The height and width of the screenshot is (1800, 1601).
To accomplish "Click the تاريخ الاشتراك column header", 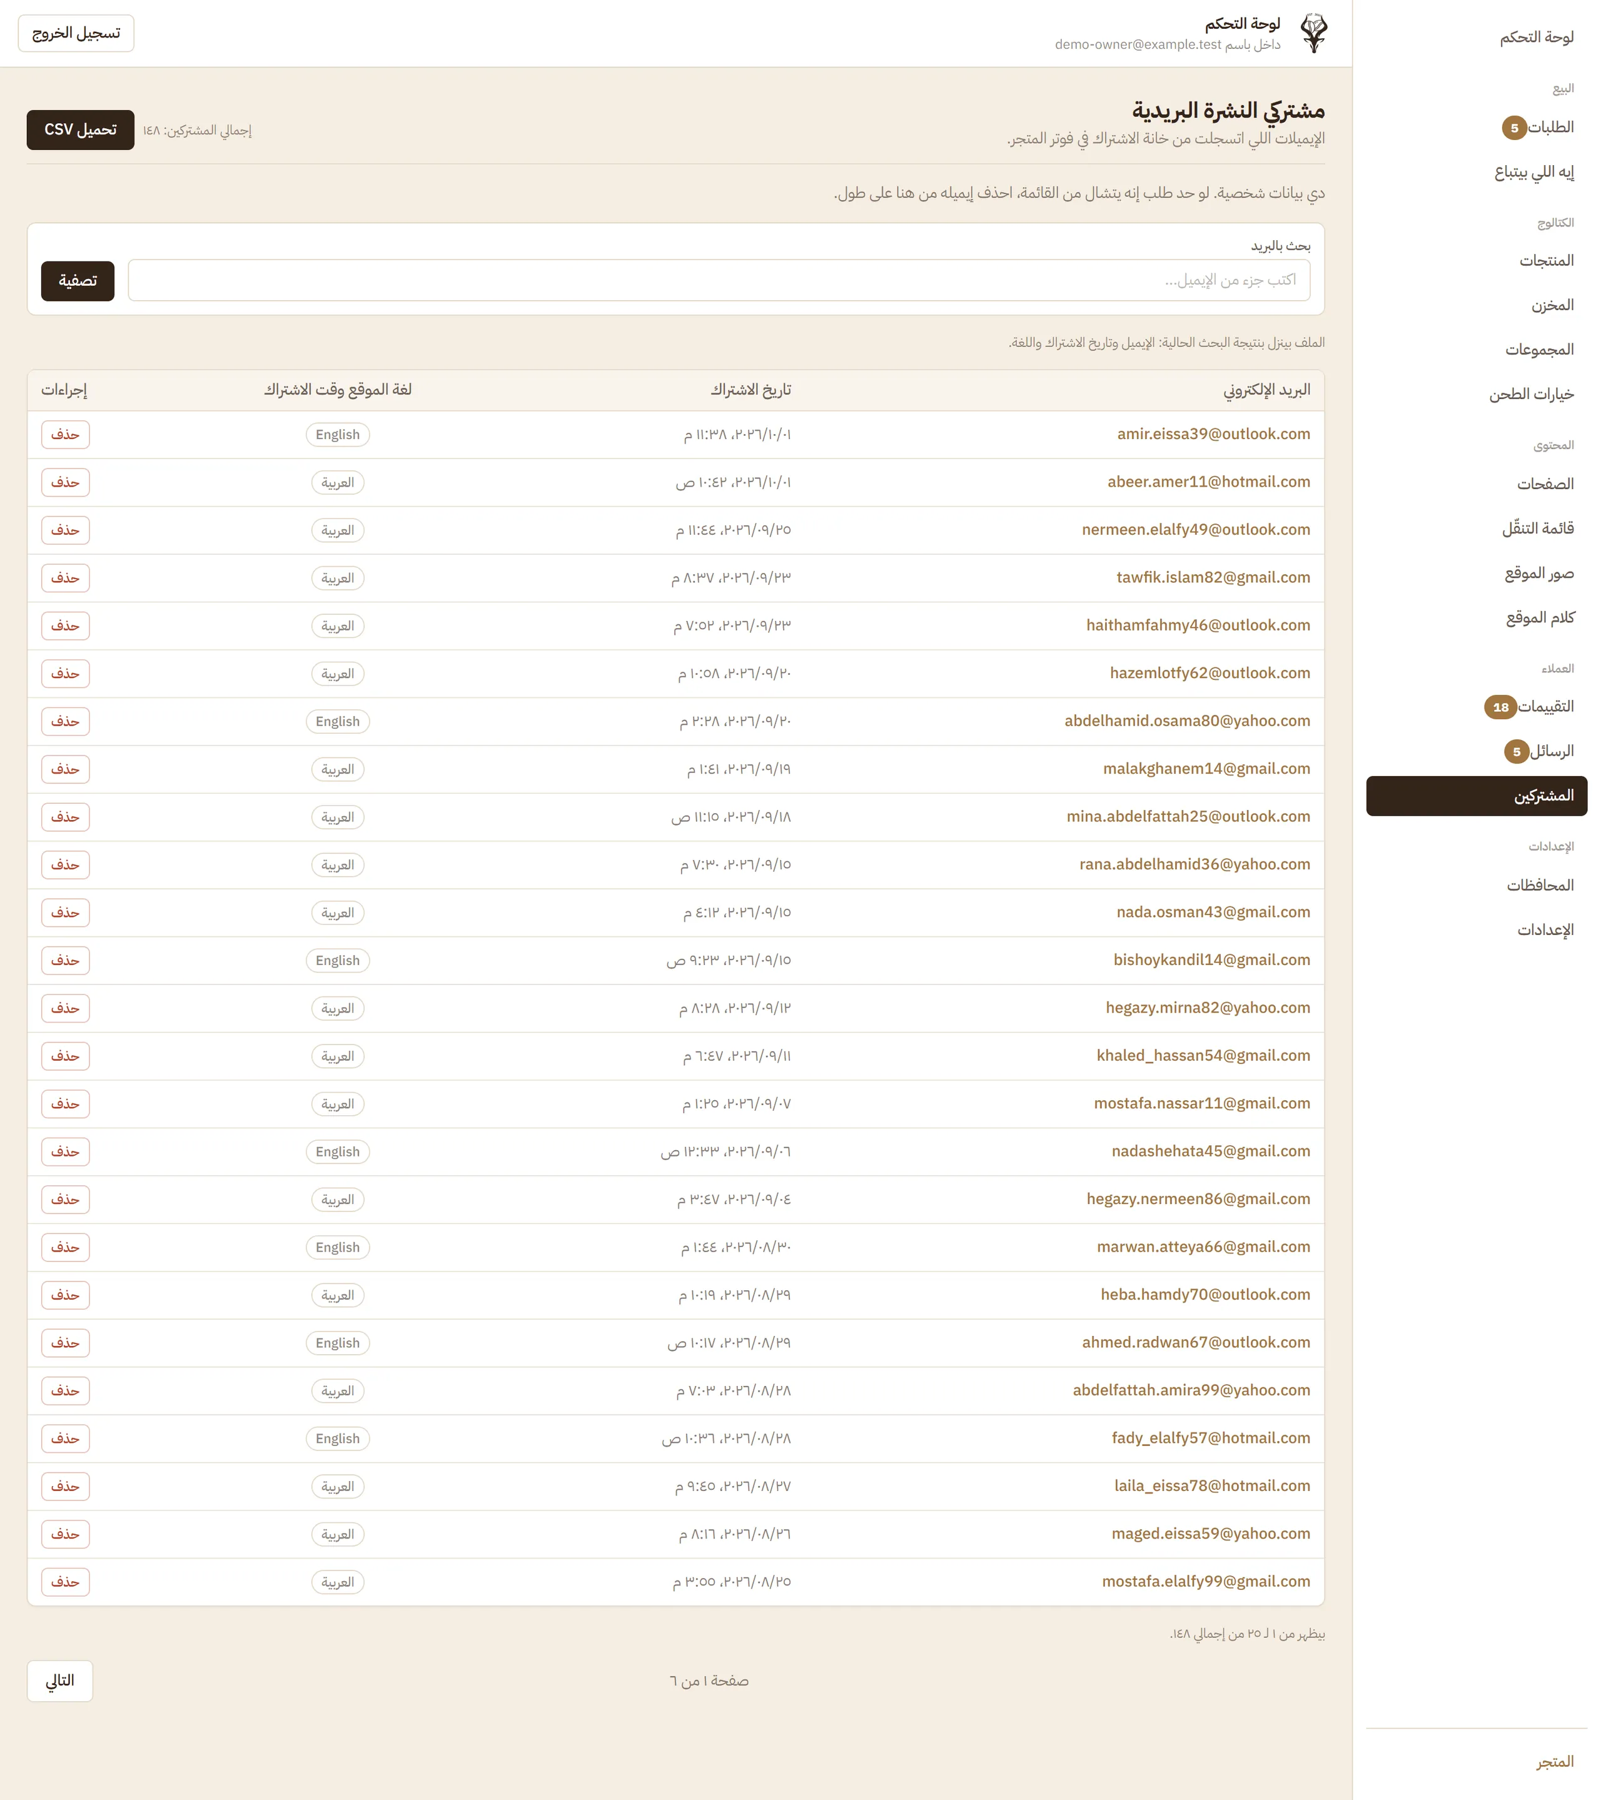I will [x=751, y=390].
